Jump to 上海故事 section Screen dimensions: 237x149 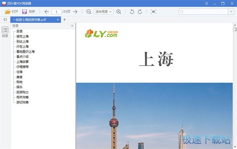click(22, 62)
